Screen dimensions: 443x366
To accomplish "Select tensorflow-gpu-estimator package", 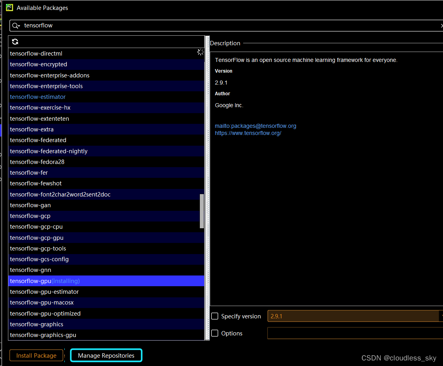I will [106, 291].
